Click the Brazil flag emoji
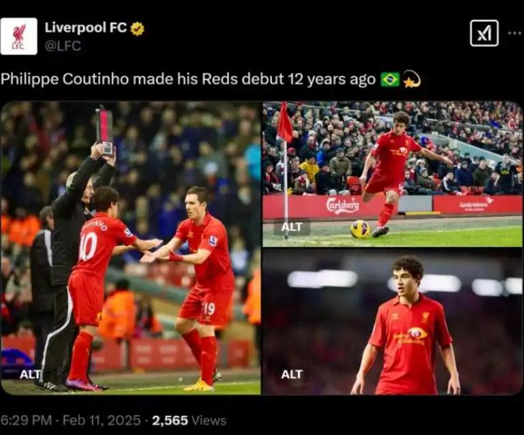 (390, 80)
